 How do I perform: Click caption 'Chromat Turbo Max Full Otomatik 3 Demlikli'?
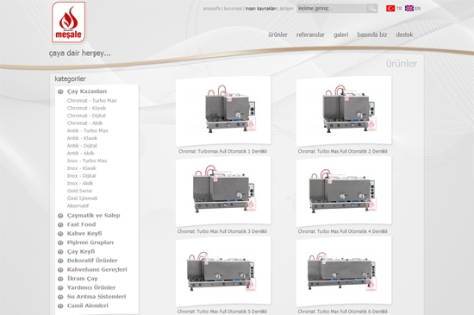tap(222, 231)
